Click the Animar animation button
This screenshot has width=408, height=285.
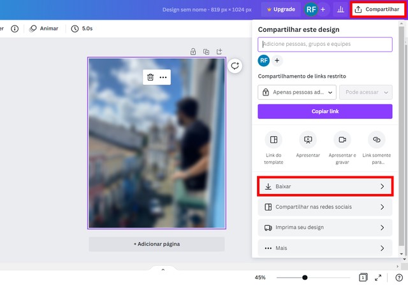(x=44, y=29)
